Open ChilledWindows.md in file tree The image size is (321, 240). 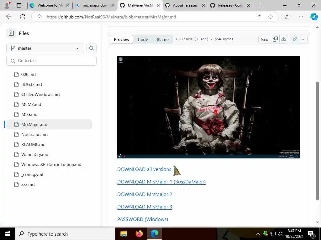click(x=40, y=94)
